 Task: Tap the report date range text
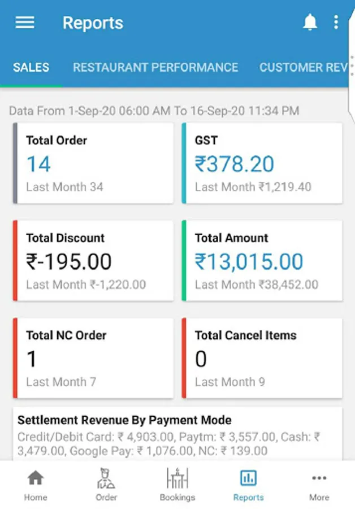(x=154, y=111)
